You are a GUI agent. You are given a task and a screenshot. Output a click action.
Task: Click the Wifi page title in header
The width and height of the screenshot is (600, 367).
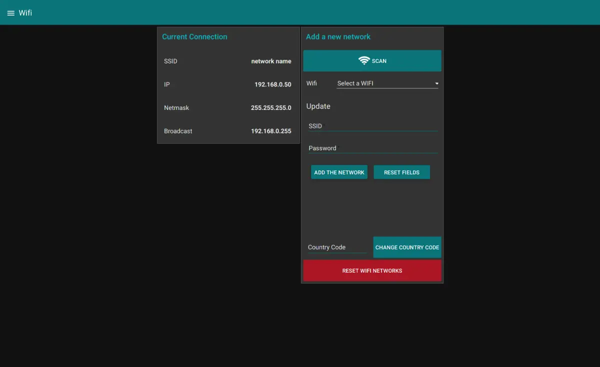pyautogui.click(x=25, y=13)
